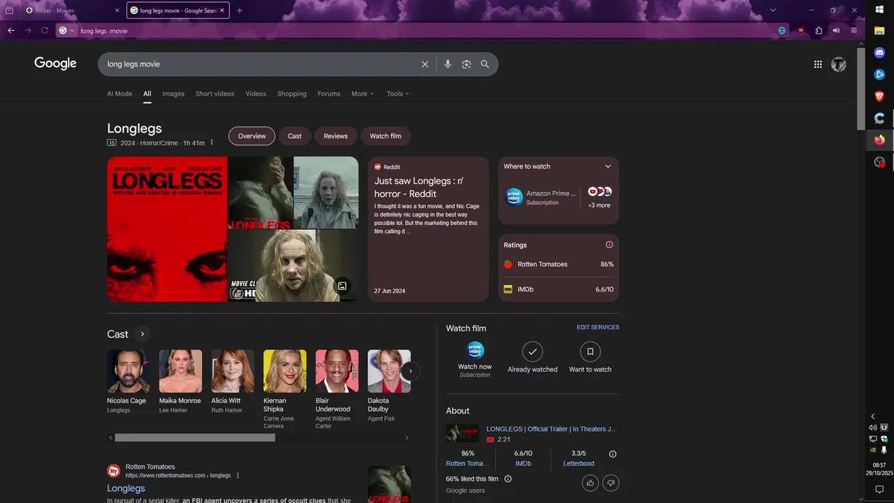
Task: Click the IMDb 6.6/10 rating row
Action: [x=559, y=289]
